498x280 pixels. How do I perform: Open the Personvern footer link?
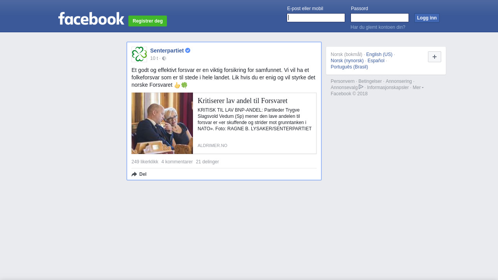(x=342, y=81)
